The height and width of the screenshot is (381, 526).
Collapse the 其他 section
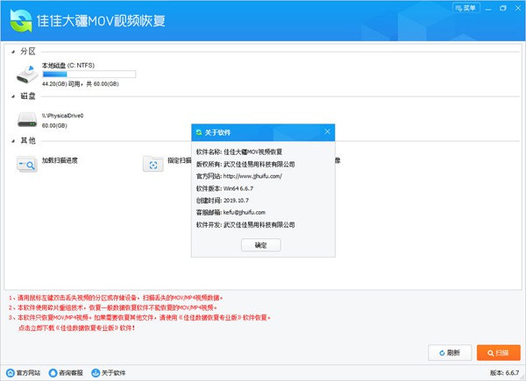[x=13, y=141]
